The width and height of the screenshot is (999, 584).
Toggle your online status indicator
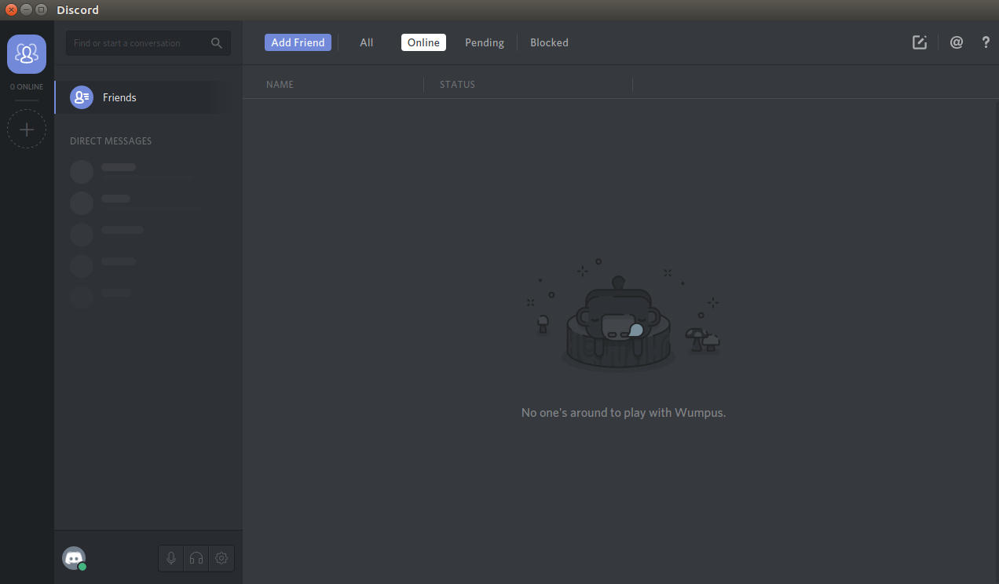tap(82, 566)
